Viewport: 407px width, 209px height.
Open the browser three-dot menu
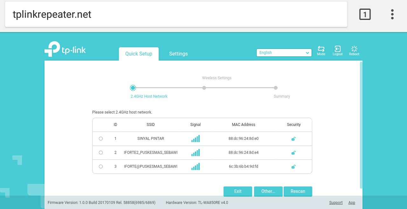[x=392, y=14]
